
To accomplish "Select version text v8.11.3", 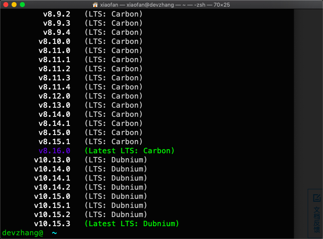I will [x=54, y=78].
